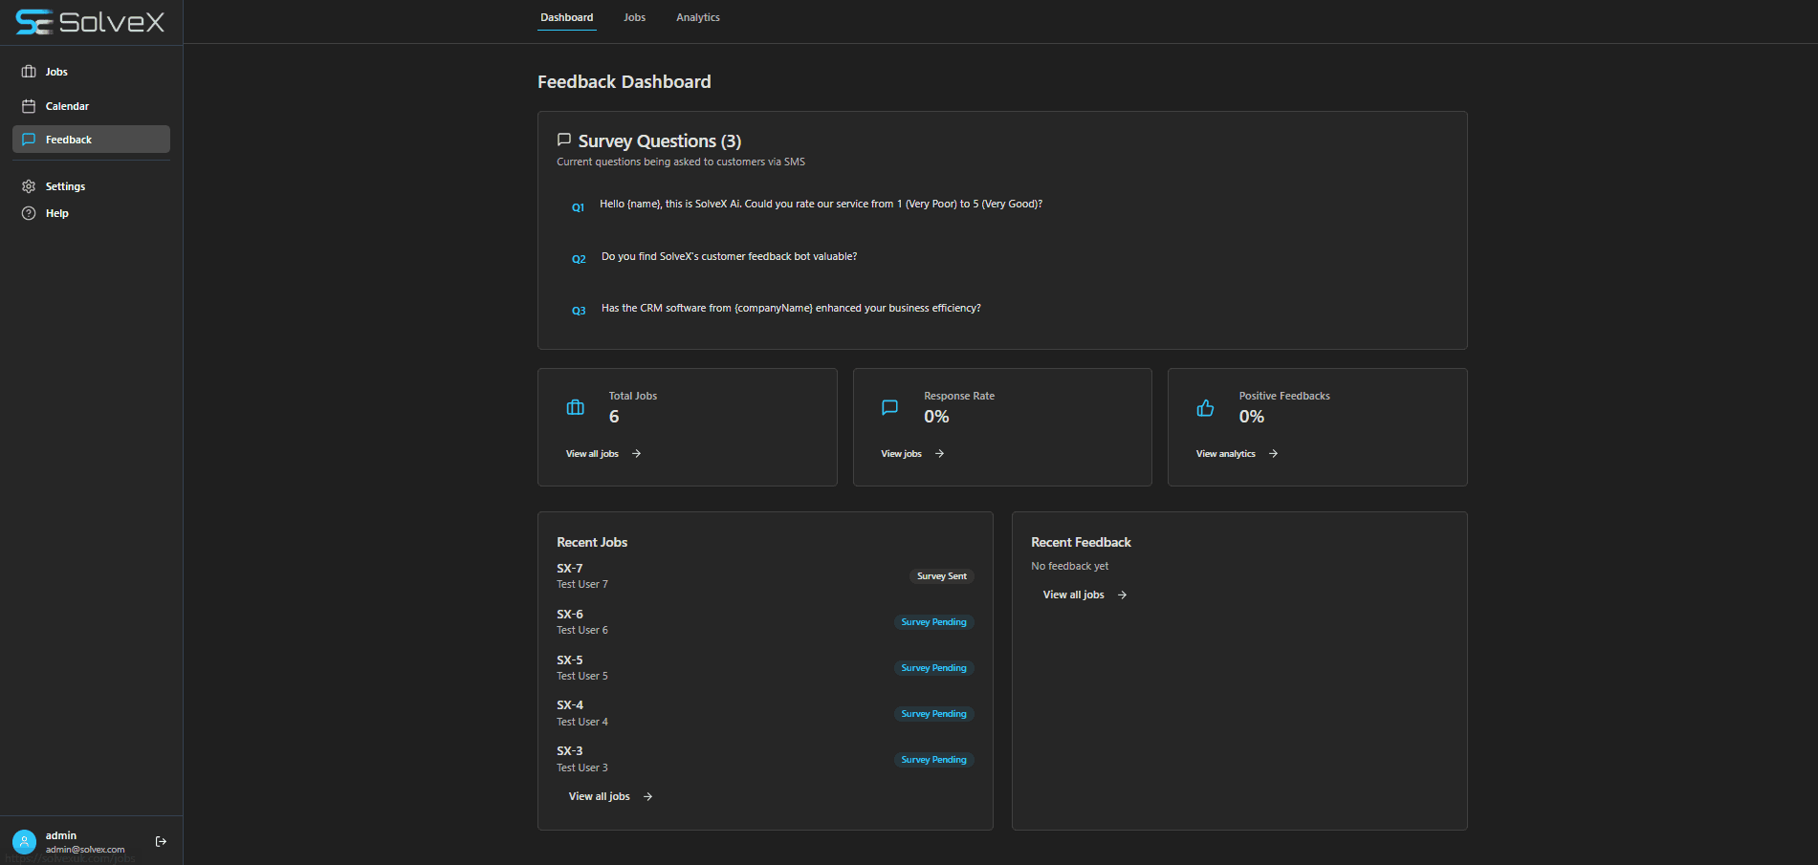The image size is (1818, 865).
Task: Click the logout icon next to admin
Action: (x=161, y=841)
